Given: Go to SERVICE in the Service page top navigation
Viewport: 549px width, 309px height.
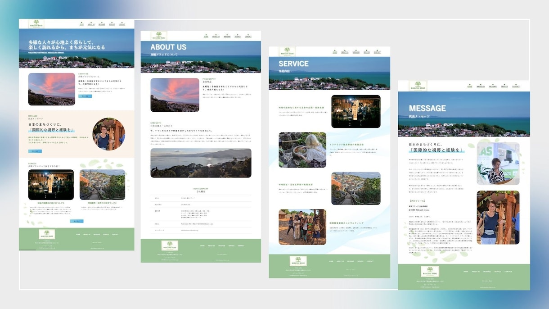Looking at the screenshot, I should click(367, 52).
